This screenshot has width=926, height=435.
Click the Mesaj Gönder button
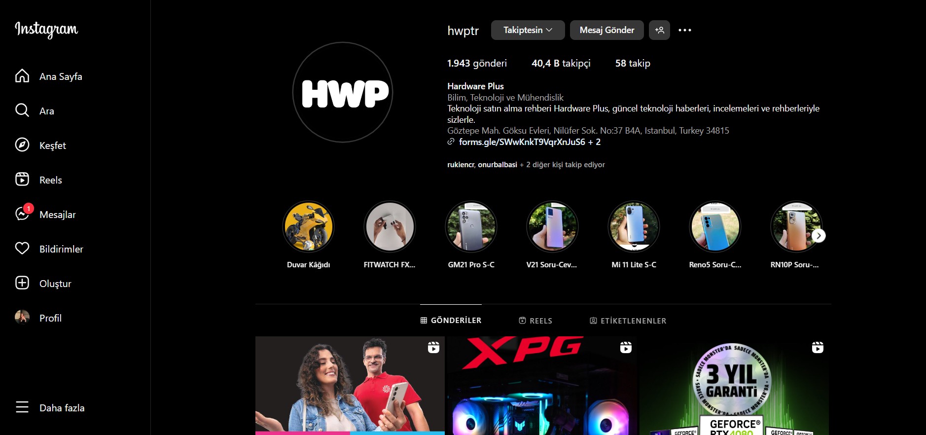point(607,30)
